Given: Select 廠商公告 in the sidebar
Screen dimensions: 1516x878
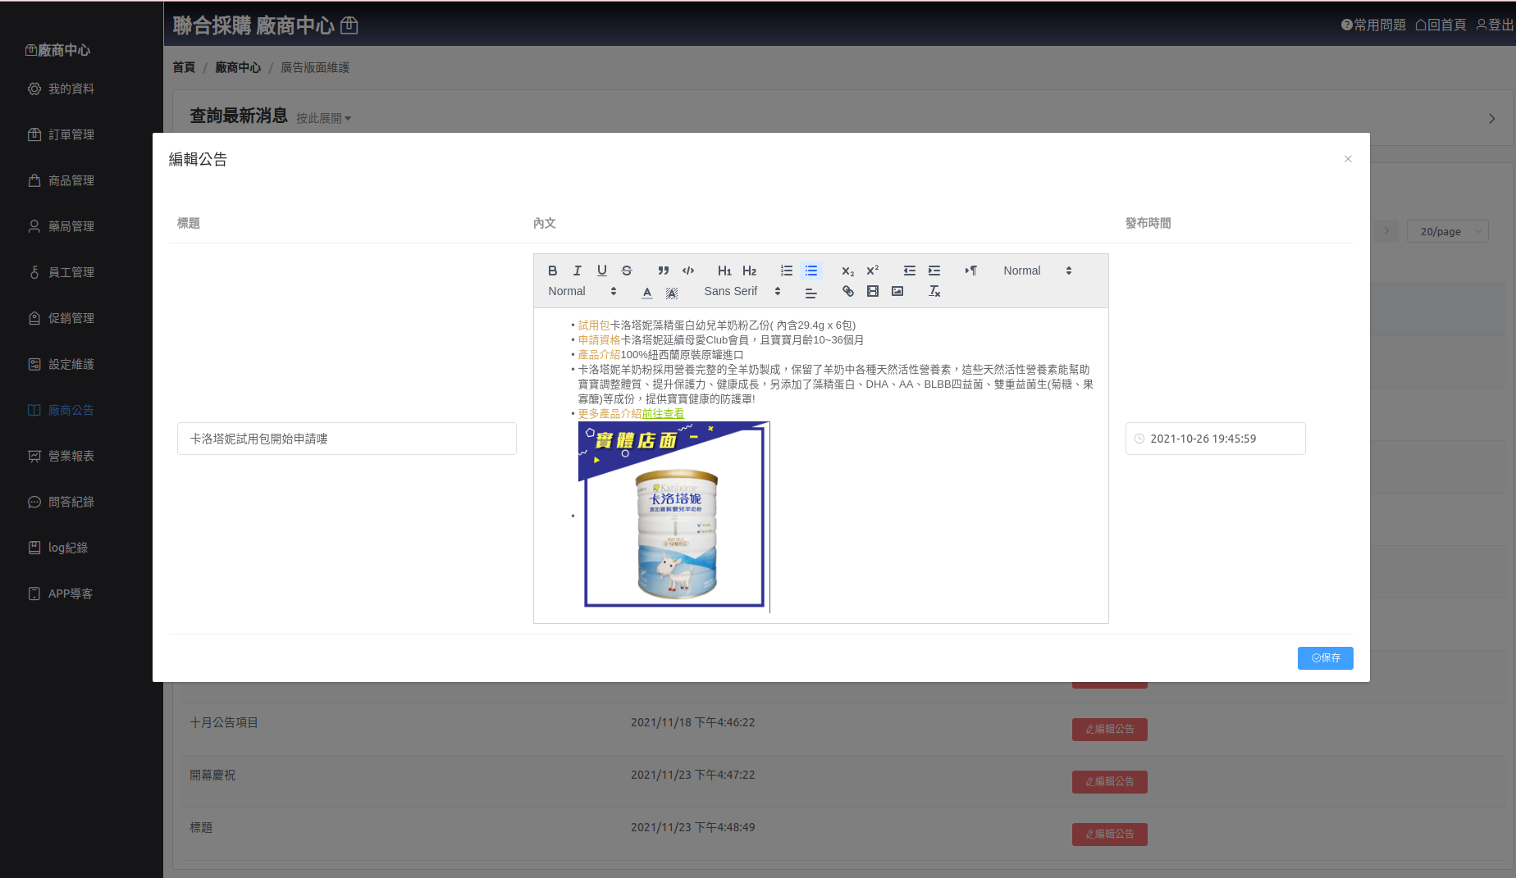Looking at the screenshot, I should tap(71, 410).
